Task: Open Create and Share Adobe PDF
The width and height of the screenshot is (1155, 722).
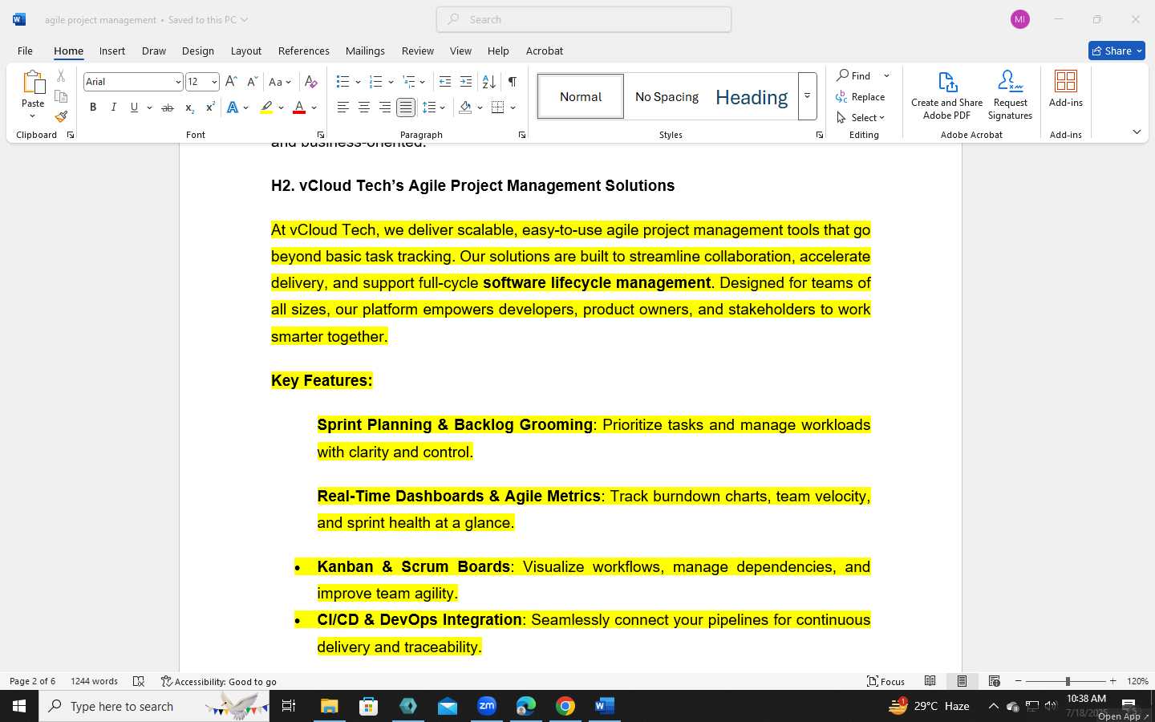Action: 946,95
